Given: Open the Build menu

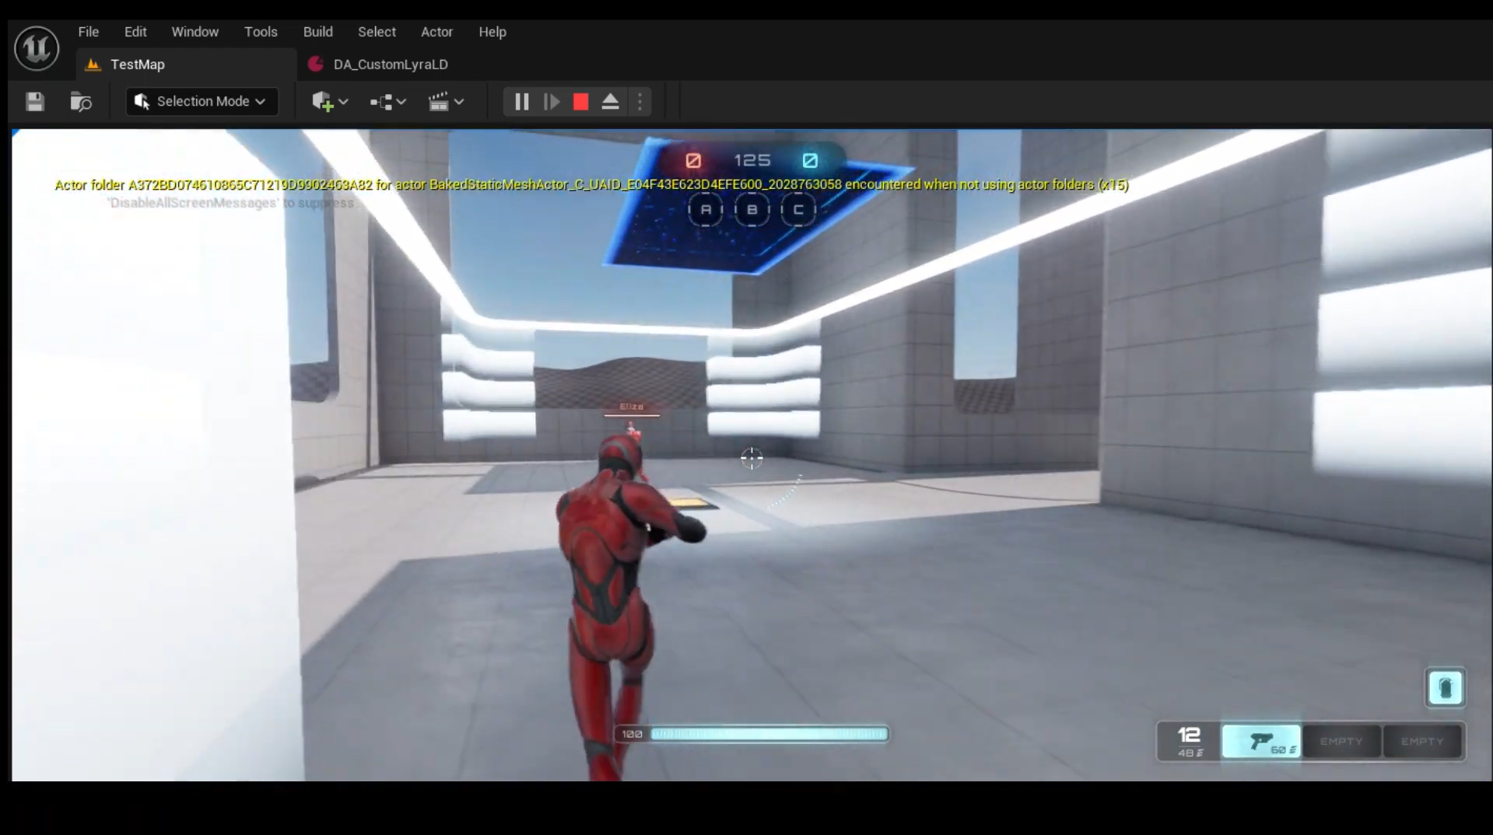Looking at the screenshot, I should [317, 32].
